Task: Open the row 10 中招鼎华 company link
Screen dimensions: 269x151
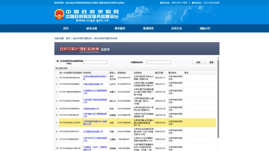Action: pyautogui.click(x=95, y=148)
